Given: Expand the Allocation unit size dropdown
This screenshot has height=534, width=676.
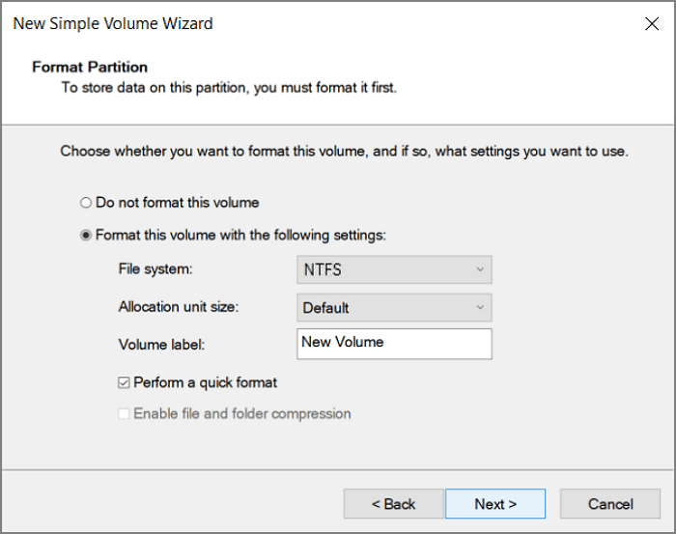Looking at the screenshot, I should (393, 308).
